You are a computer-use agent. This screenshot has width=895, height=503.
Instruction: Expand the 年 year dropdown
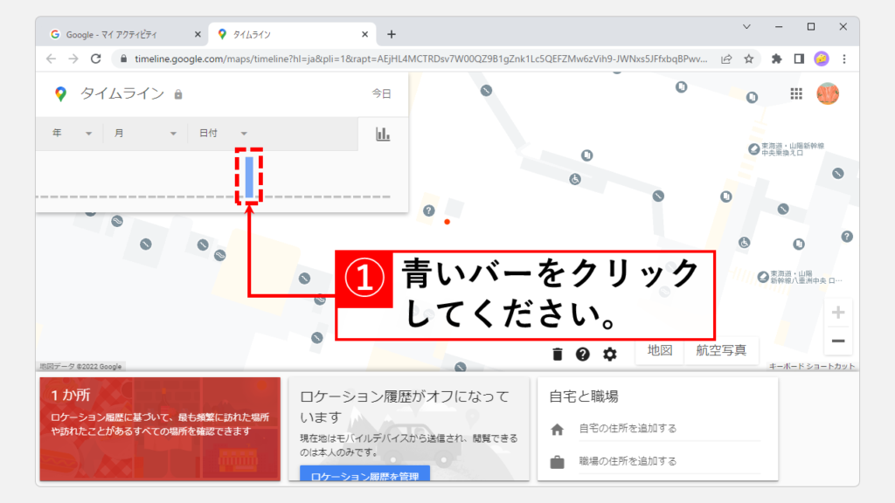pos(72,134)
